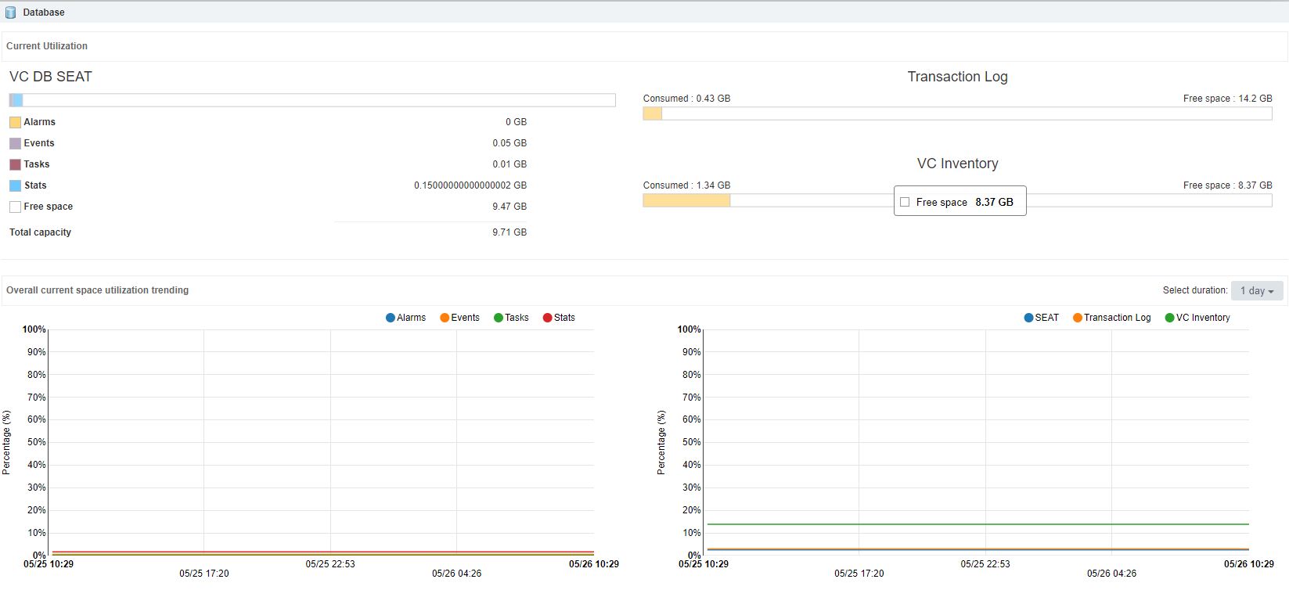Click the Tasks maroon color swatch

point(15,164)
